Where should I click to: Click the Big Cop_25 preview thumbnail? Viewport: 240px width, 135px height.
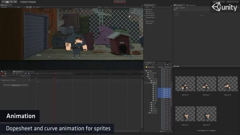(206, 84)
